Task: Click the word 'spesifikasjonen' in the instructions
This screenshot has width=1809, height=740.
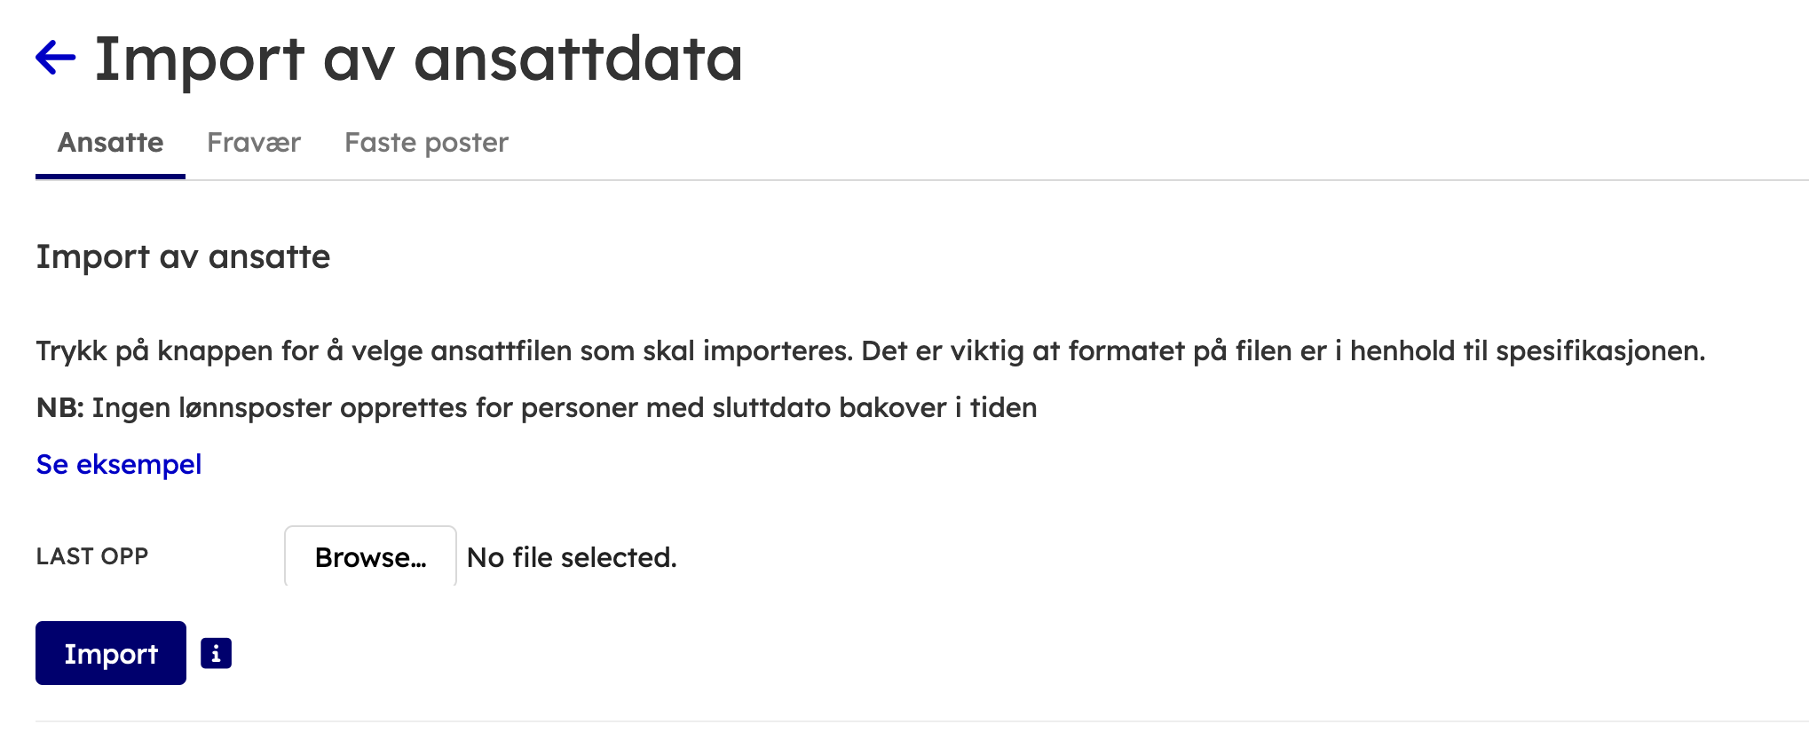Action: pyautogui.click(x=1598, y=350)
